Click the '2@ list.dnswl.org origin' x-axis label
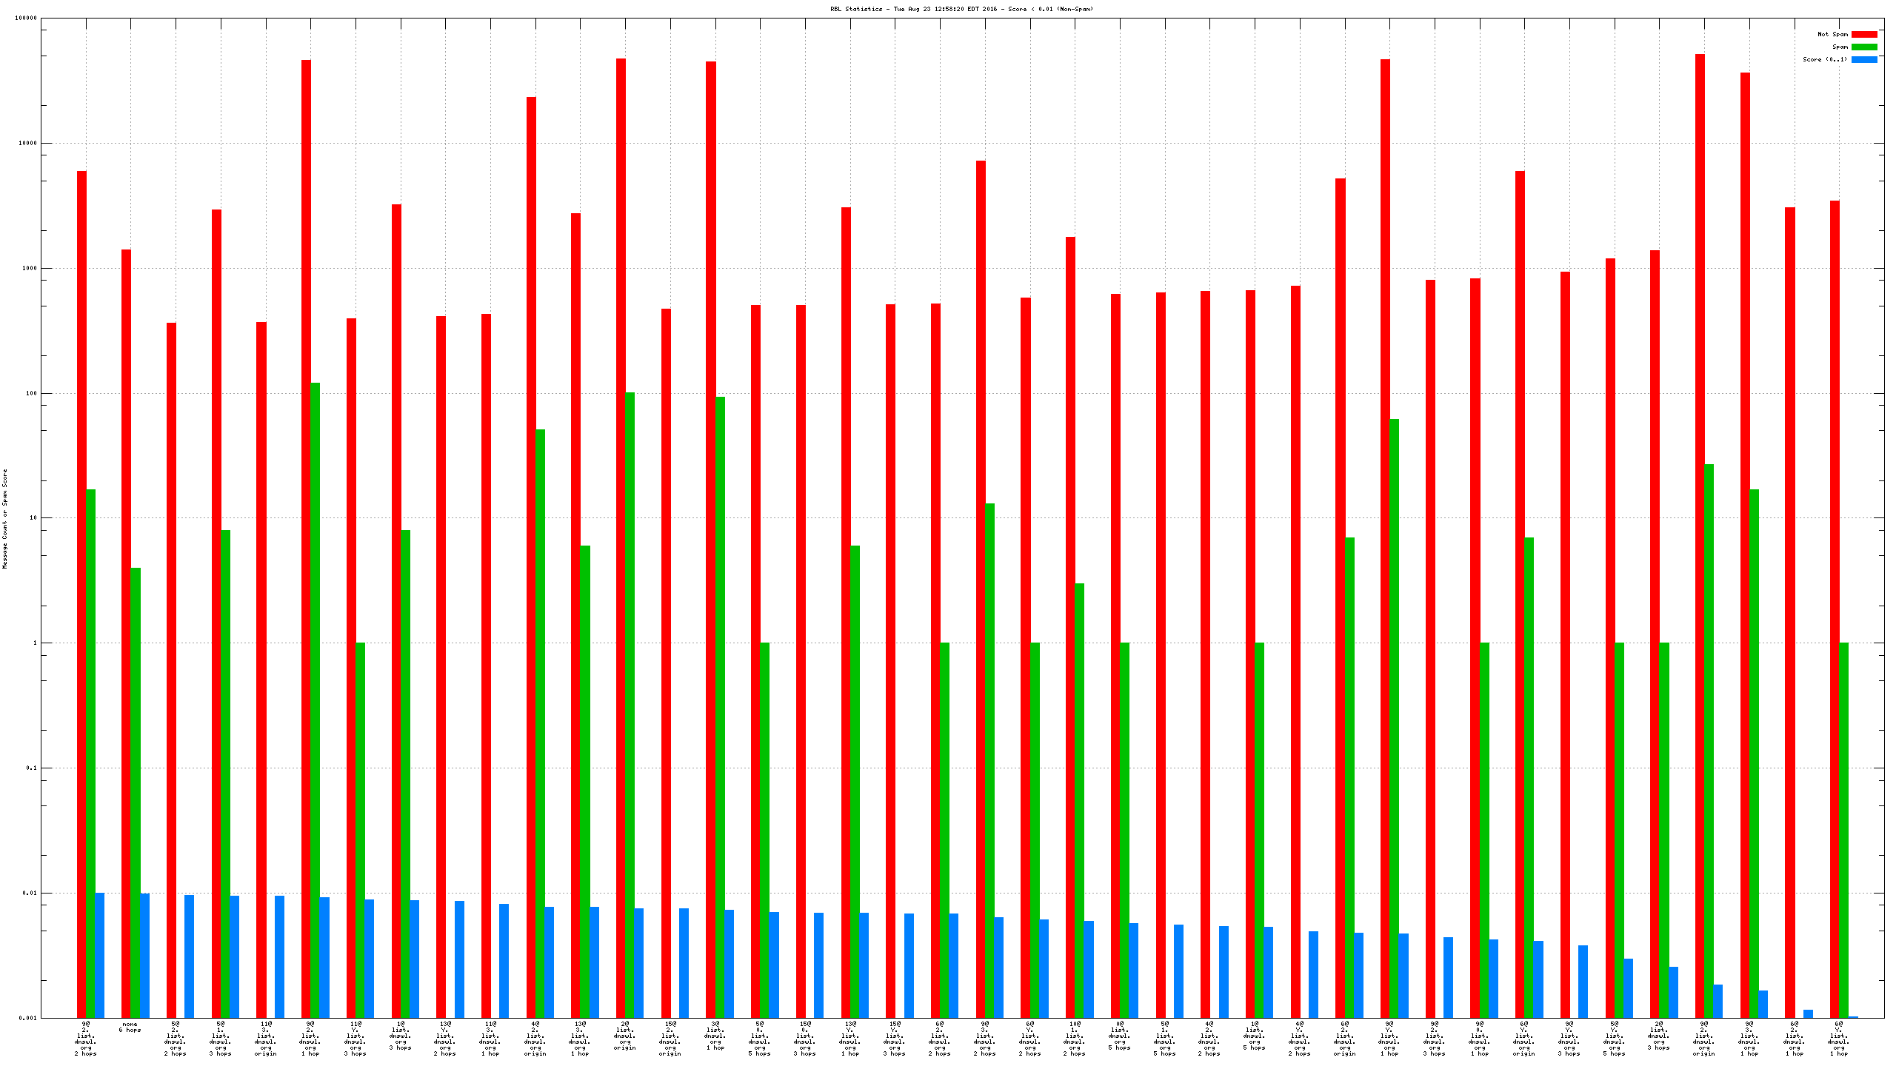 click(x=625, y=1035)
